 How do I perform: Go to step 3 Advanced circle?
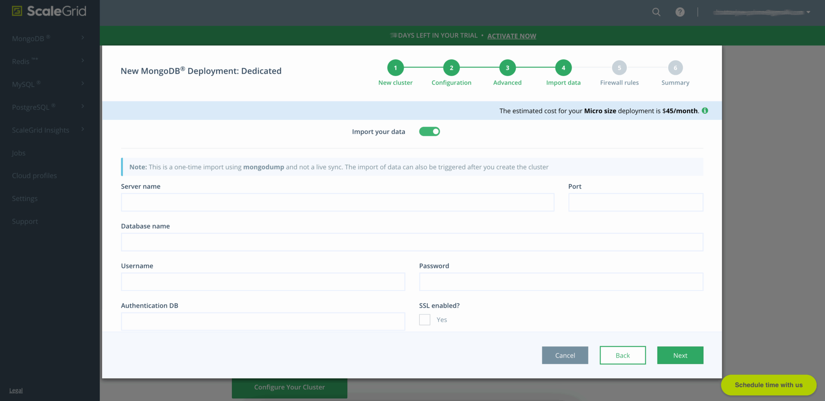point(507,68)
